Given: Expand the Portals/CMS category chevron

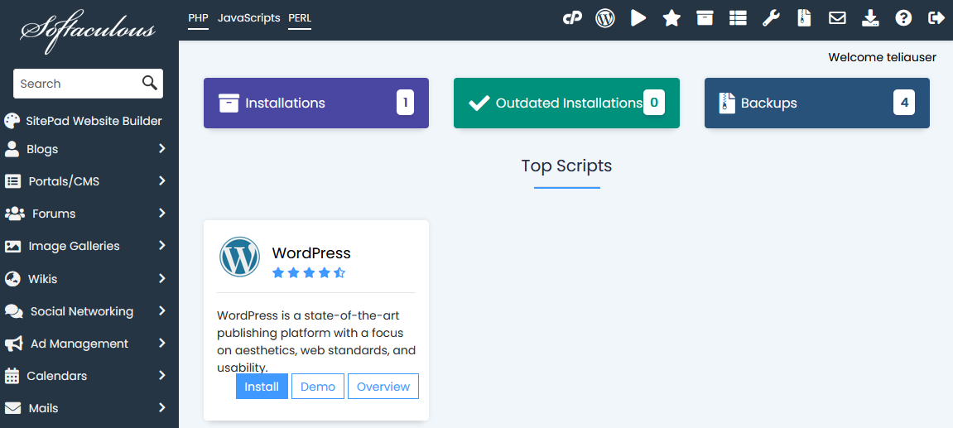Looking at the screenshot, I should [162, 180].
